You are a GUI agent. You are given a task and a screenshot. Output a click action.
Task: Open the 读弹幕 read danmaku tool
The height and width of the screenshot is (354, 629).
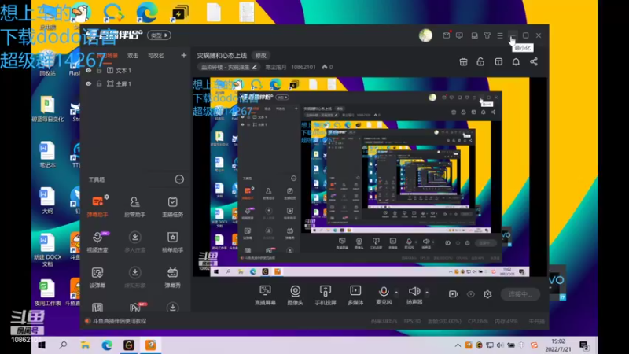tap(97, 278)
